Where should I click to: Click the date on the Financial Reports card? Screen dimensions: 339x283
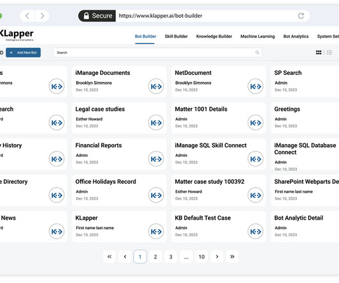click(x=87, y=162)
